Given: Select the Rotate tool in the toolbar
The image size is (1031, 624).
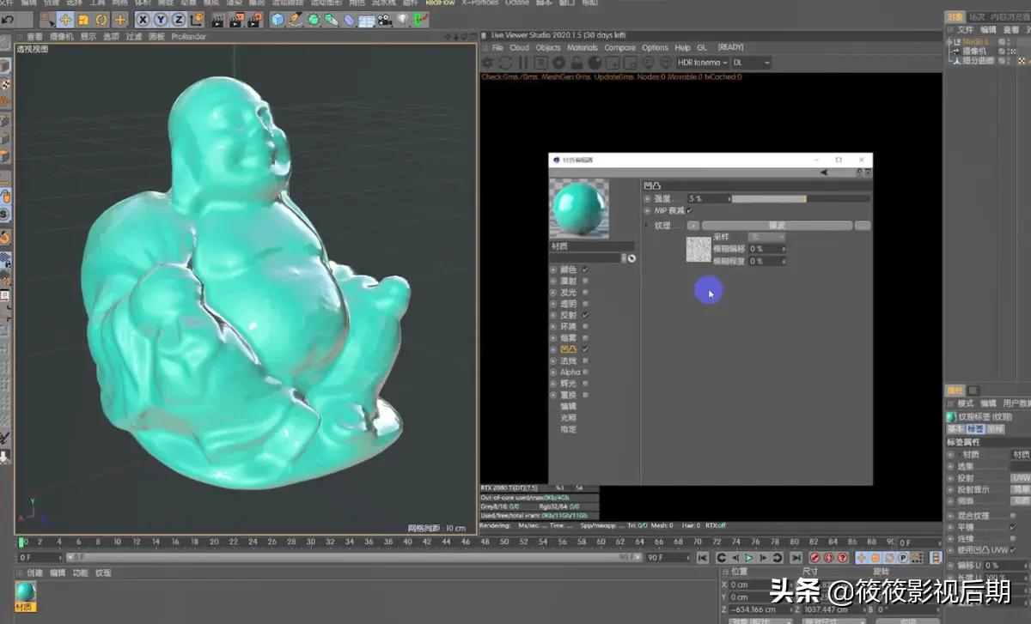Looking at the screenshot, I should (x=101, y=18).
